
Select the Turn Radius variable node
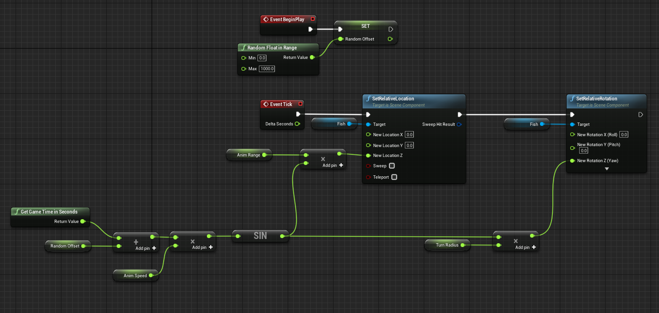point(447,245)
